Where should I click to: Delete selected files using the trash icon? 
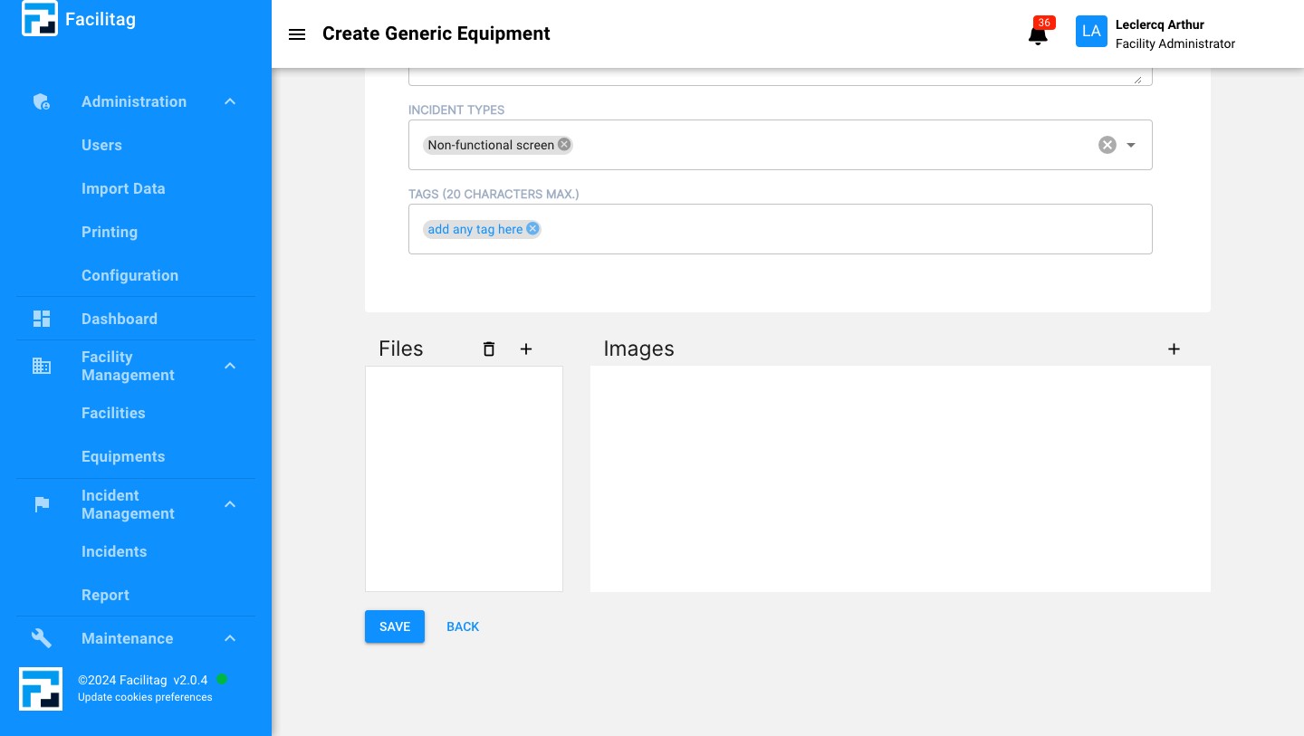489,349
